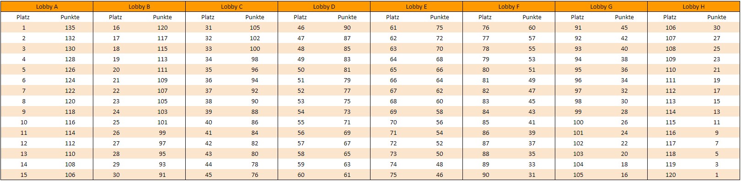Screen dimensions: 741x181
Task: Select the Punkte 100 cell for Platz 33
Action: (255, 48)
